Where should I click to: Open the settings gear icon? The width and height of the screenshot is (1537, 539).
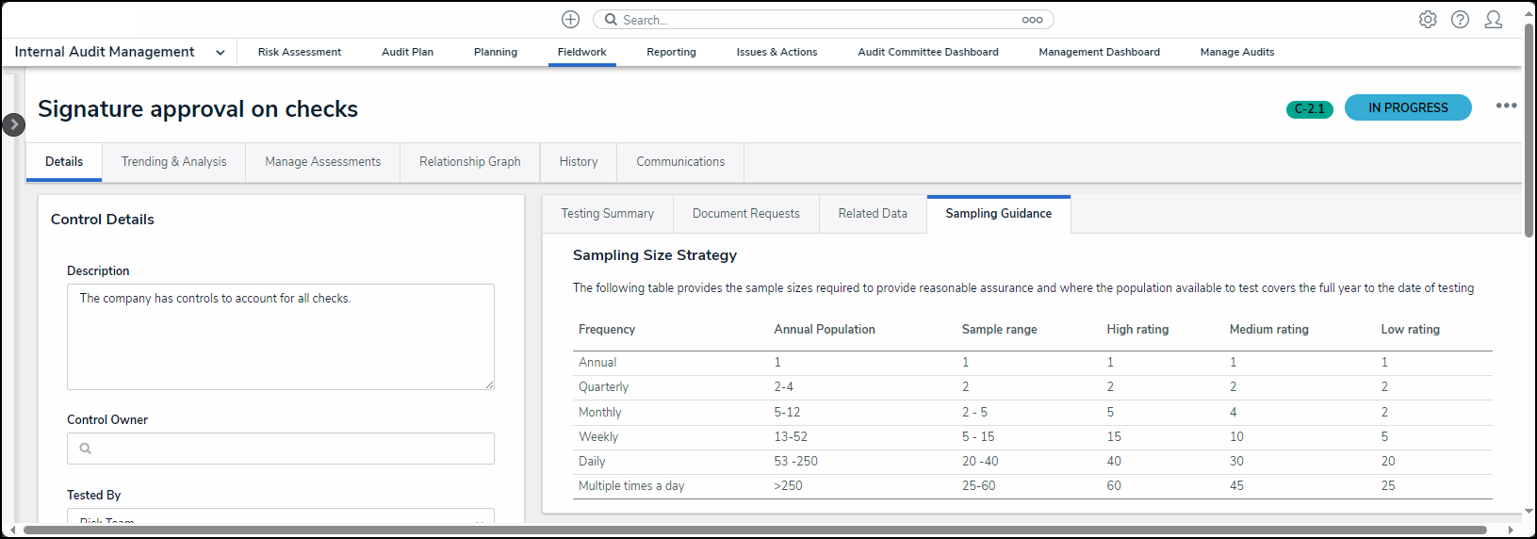pos(1428,20)
